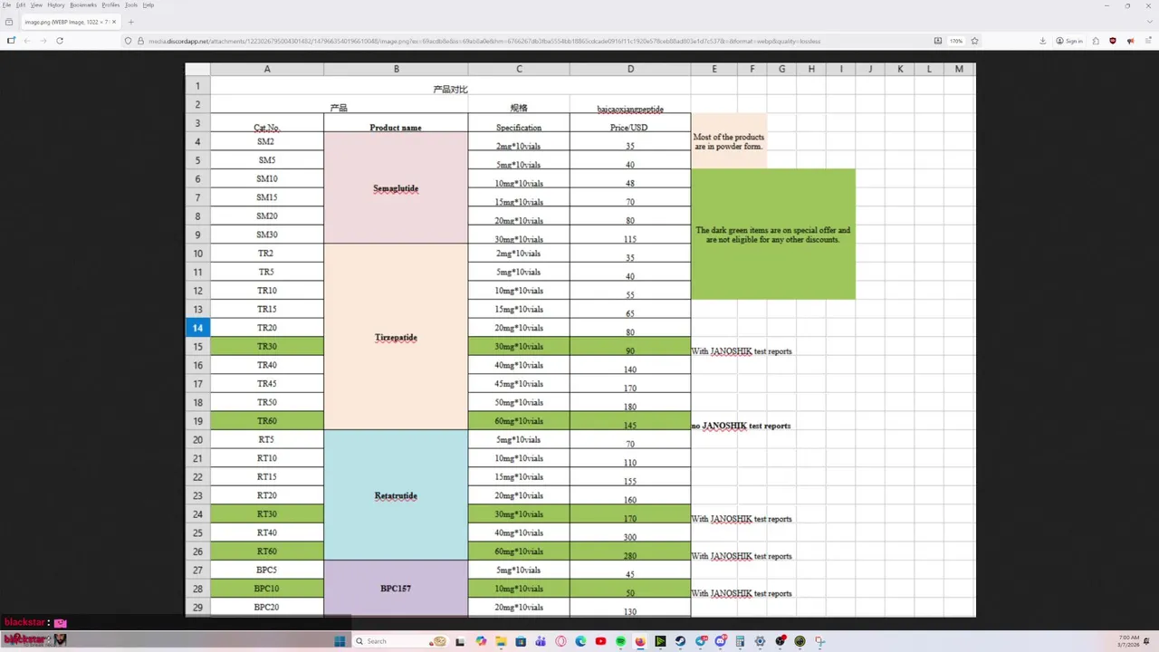The width and height of the screenshot is (1159, 652).
Task: Click the TR30 catalog number cell
Action: (266, 347)
